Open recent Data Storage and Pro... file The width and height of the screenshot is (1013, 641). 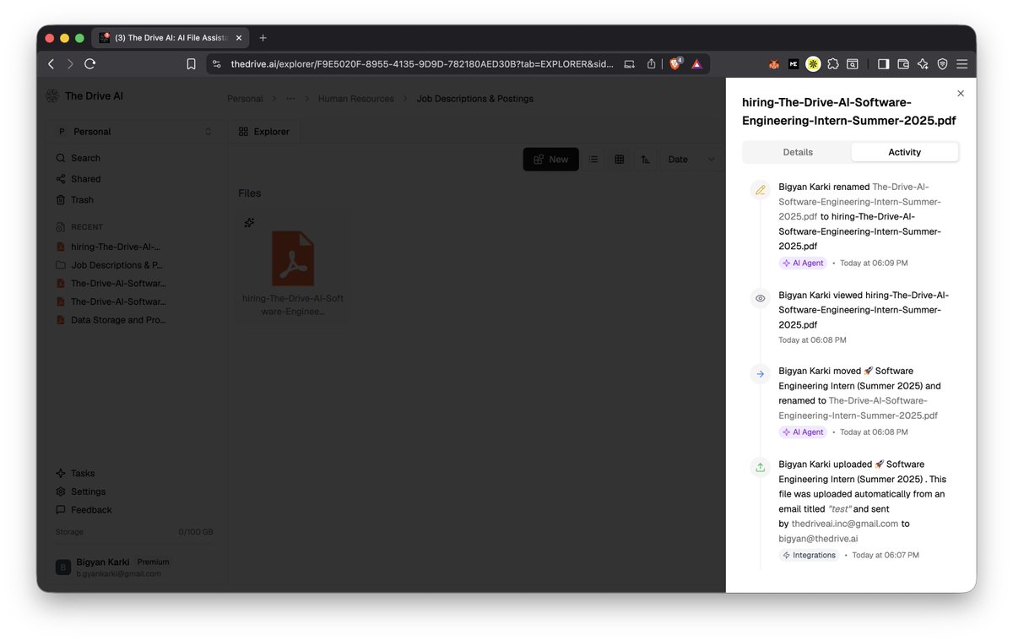(111, 320)
